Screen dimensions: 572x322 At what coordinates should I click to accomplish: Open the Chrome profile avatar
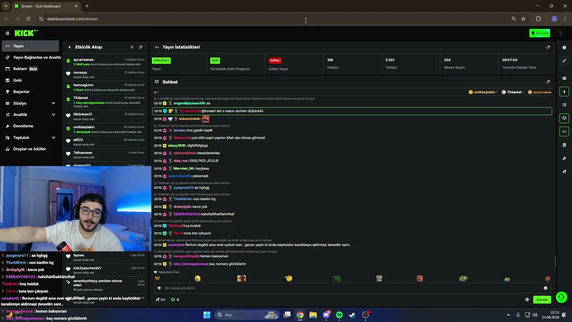click(555, 19)
